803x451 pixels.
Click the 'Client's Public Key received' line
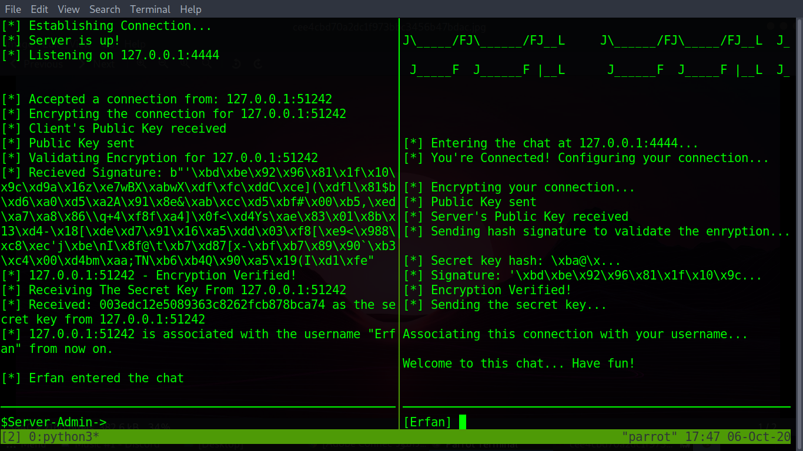coord(113,129)
